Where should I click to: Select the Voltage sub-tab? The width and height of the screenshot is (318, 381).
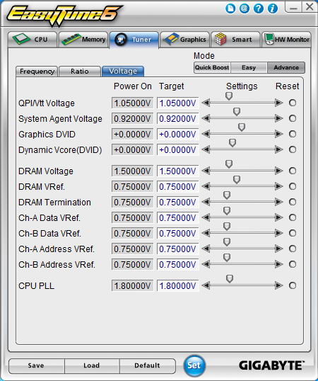pos(123,72)
